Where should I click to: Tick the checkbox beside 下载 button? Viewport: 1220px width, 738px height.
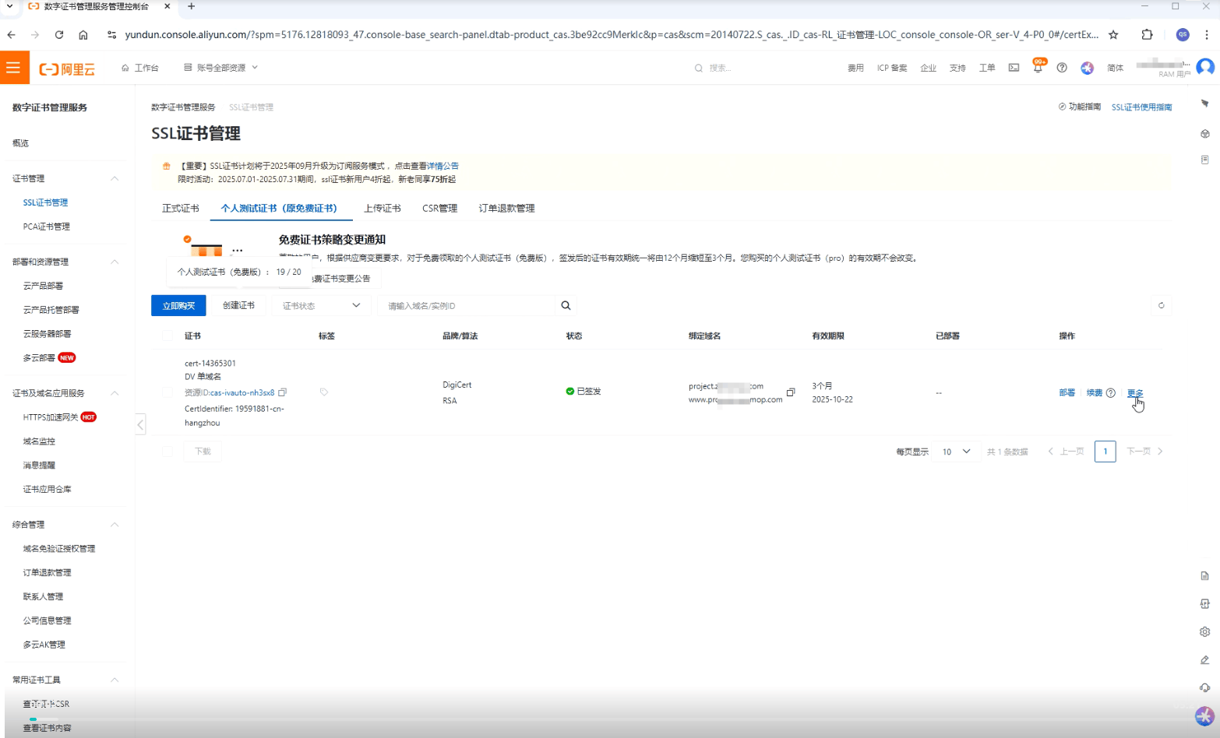click(167, 452)
